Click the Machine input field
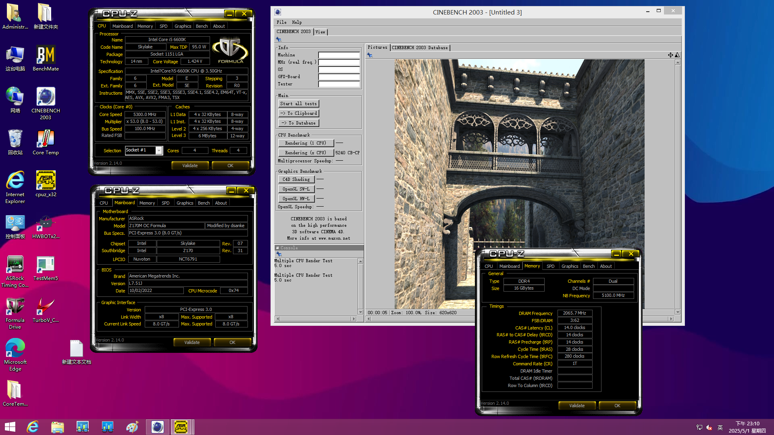Viewport: 774px width, 435px height. click(339, 55)
